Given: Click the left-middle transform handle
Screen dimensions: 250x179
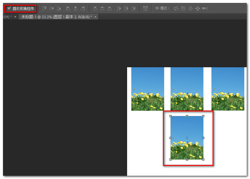Looking at the screenshot, I should coord(170,138).
